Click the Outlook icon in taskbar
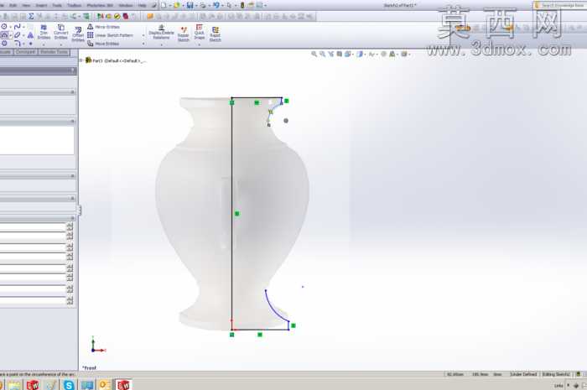This screenshot has width=587, height=390. tap(105, 384)
